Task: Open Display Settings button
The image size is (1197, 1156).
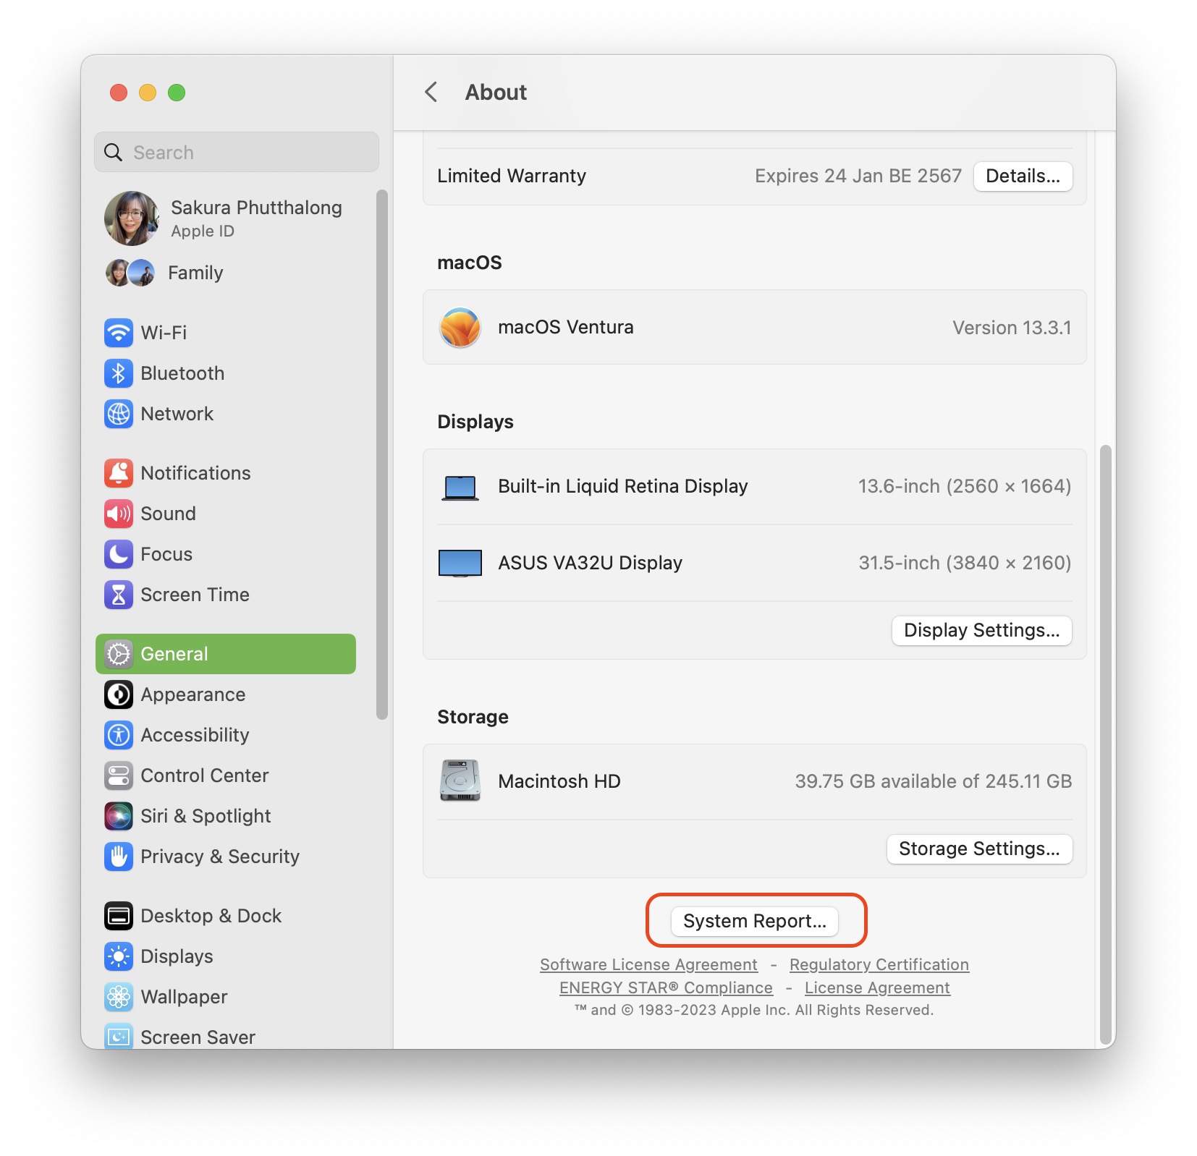Action: 981,630
